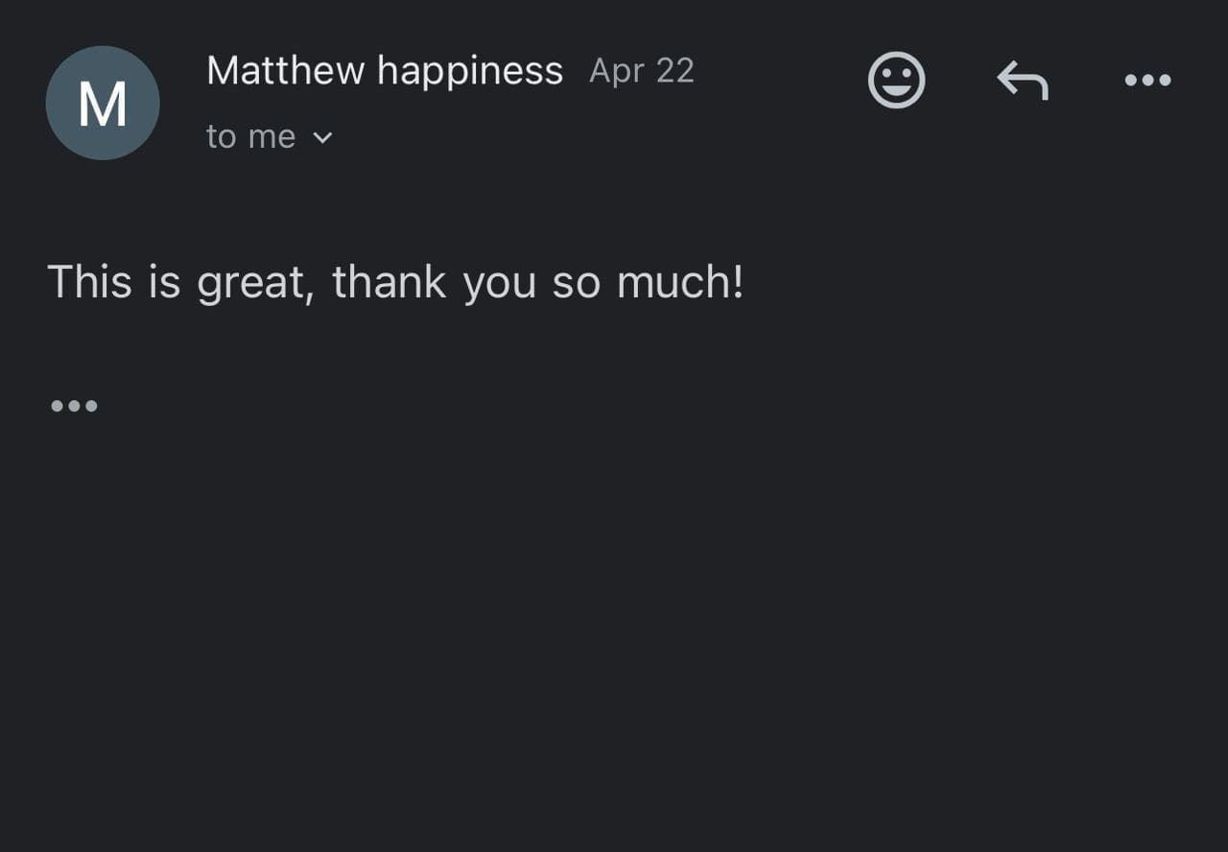Click the word "me" in the recipient line
The width and height of the screenshot is (1228, 852).
(272, 137)
